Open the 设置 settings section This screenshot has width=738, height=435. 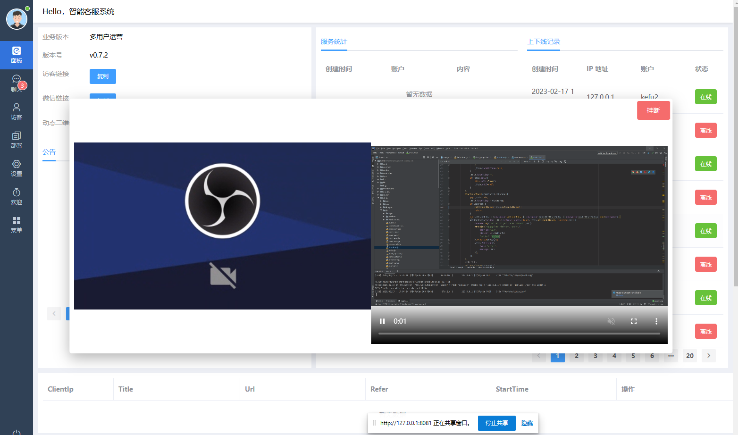point(17,168)
